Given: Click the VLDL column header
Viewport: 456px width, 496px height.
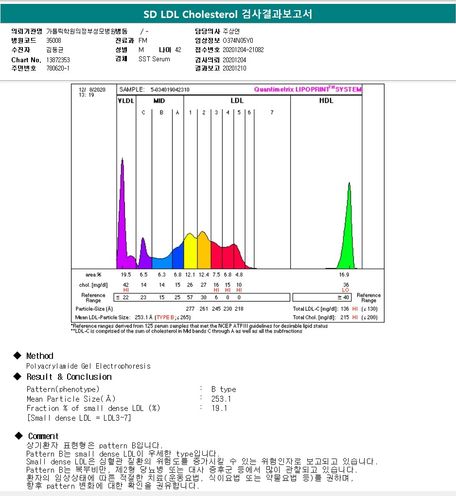Looking at the screenshot, I should pyautogui.click(x=126, y=101).
